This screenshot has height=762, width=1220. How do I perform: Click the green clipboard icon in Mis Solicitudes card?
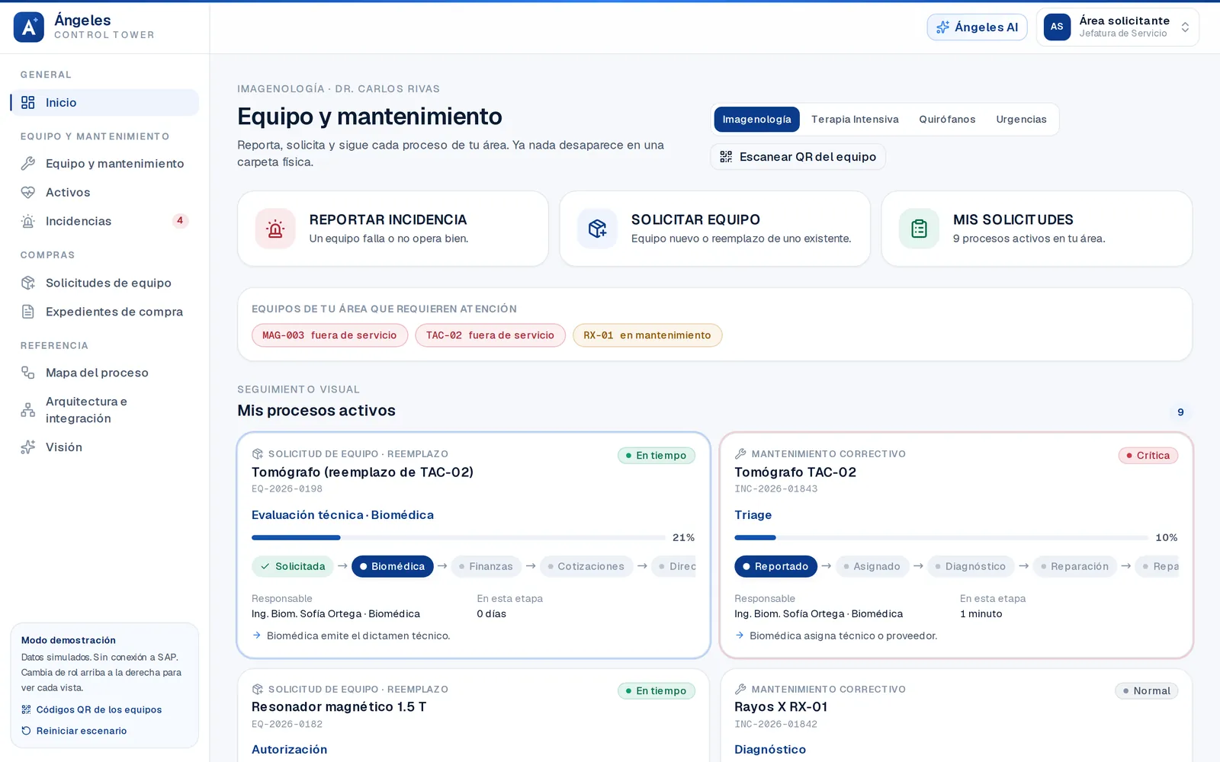[919, 229]
